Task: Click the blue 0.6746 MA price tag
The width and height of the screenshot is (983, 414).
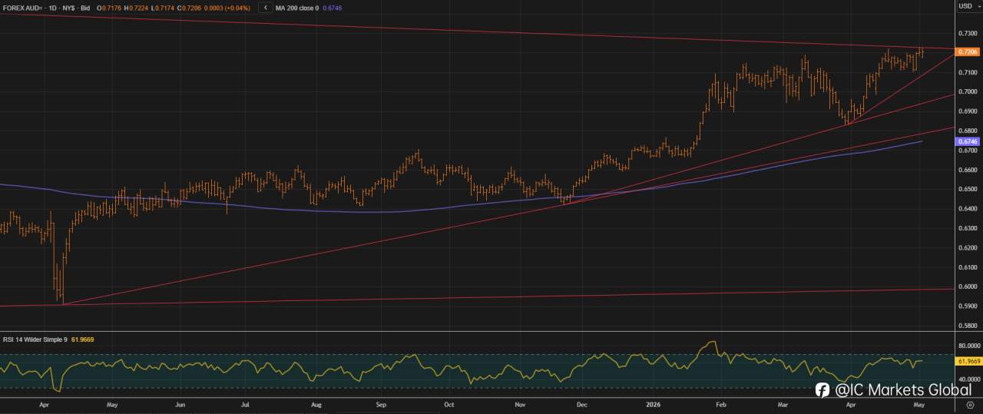Action: pyautogui.click(x=967, y=141)
